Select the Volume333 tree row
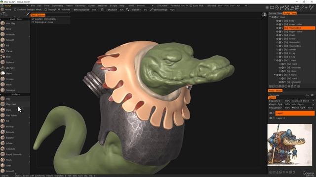Image resolution: width=316 pixels, height=177 pixels. (300, 28)
